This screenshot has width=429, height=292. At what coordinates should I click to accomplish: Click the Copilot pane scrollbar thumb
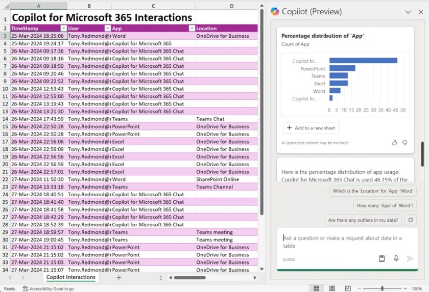point(422,153)
